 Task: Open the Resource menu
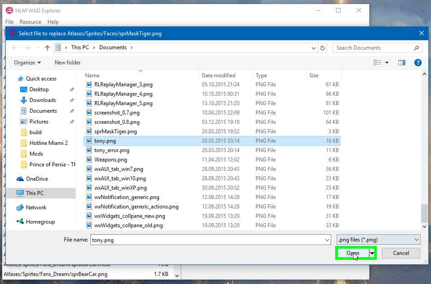click(30, 21)
